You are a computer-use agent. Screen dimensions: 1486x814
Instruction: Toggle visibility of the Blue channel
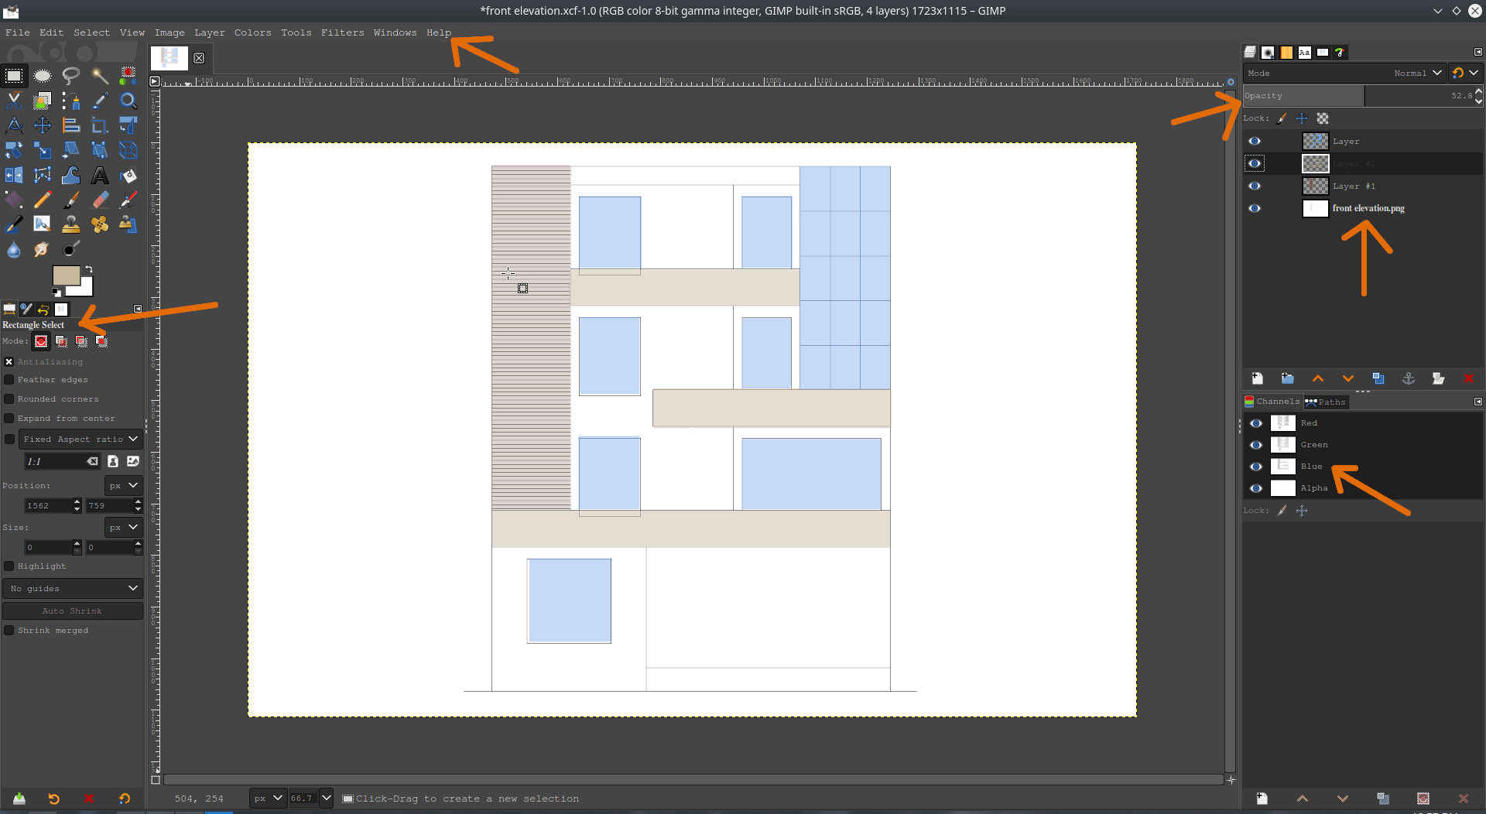(x=1257, y=467)
